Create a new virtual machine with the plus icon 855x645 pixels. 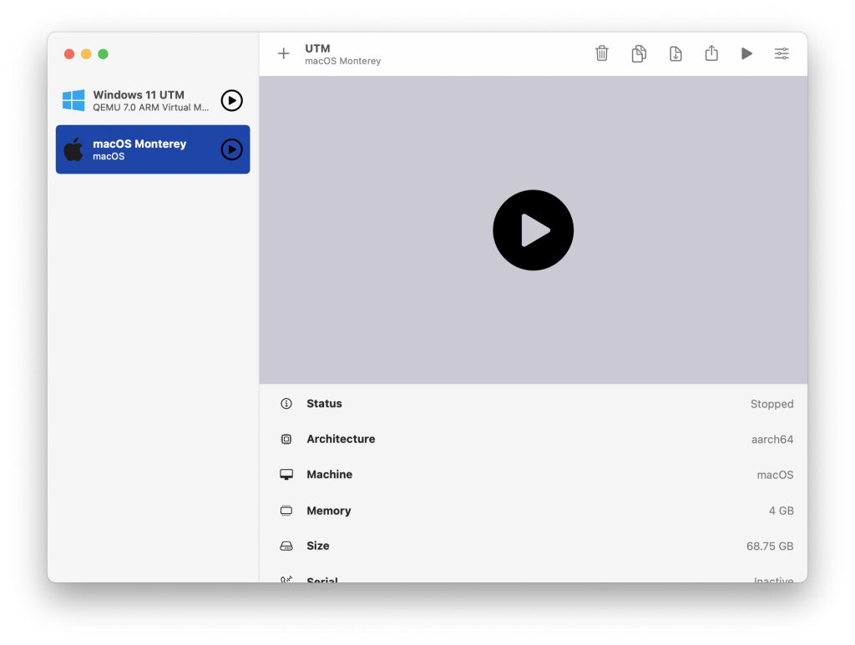point(283,53)
